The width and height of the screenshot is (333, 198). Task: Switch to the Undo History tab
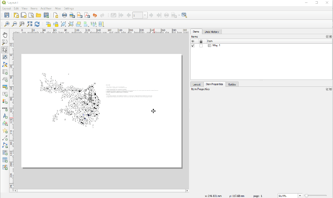point(212,32)
